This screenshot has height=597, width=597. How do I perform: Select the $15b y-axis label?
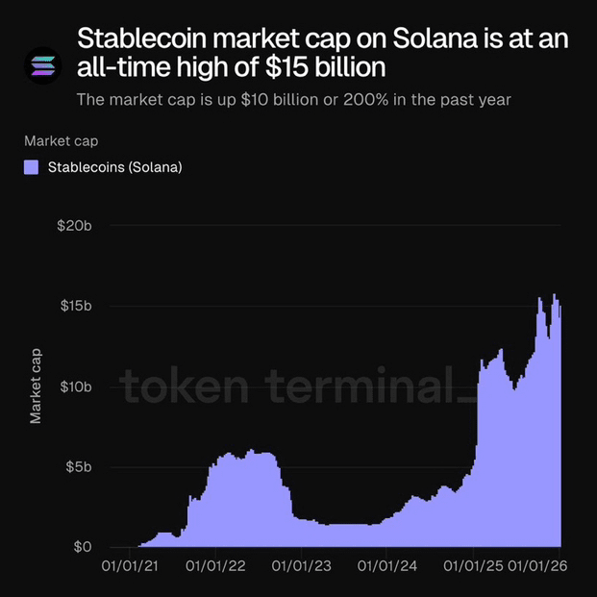(74, 306)
